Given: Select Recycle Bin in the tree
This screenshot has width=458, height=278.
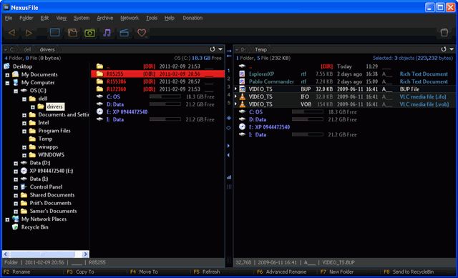Looking at the screenshot, I should click(35, 227).
